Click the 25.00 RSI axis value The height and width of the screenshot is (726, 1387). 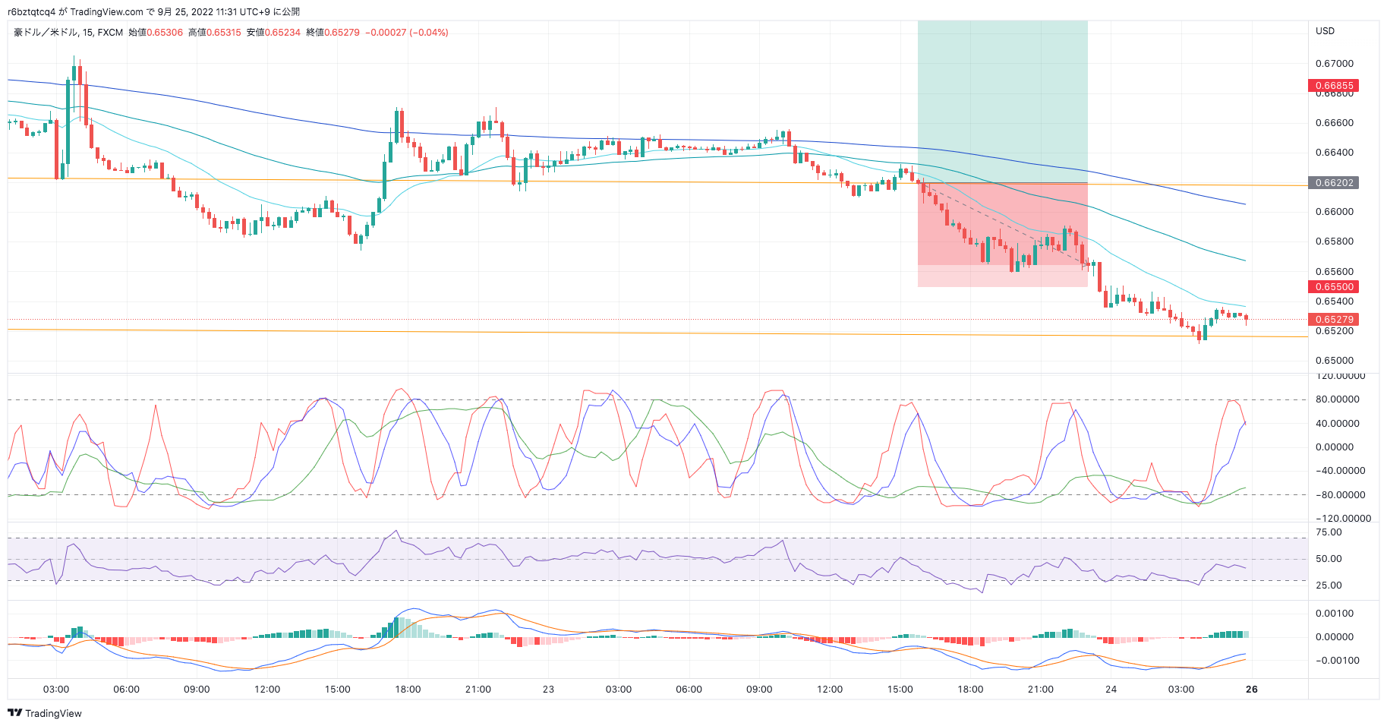[1329, 586]
